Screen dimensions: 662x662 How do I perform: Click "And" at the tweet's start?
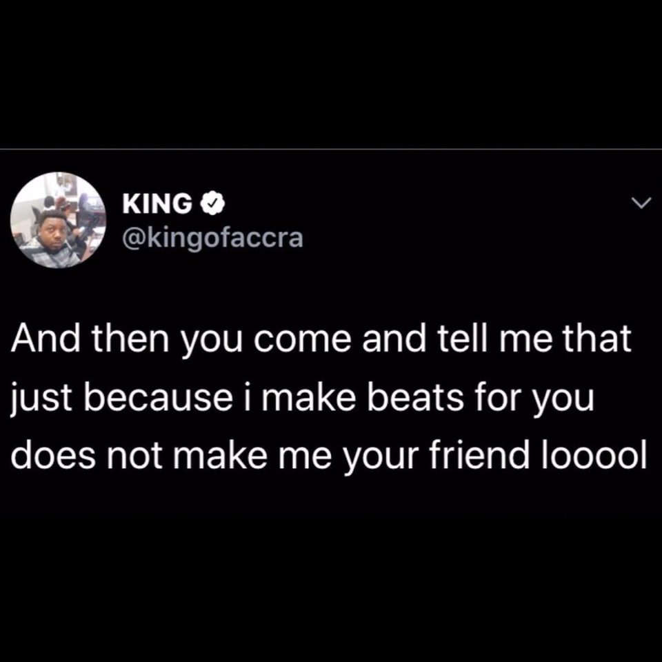click(46, 338)
